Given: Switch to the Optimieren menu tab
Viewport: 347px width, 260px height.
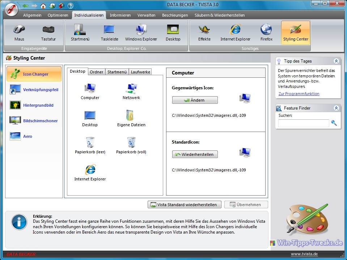Looking at the screenshot, I should click(x=58, y=15).
